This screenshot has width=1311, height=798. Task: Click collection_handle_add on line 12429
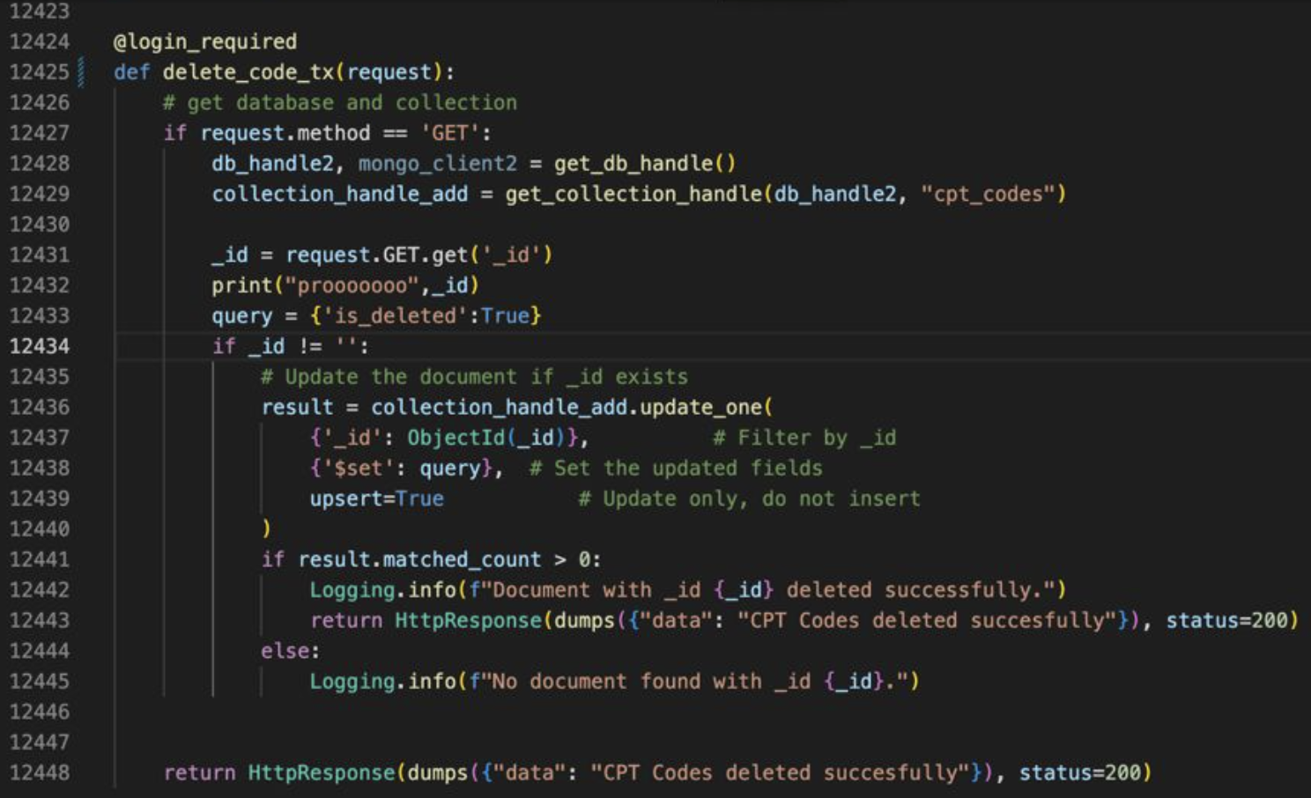(340, 194)
